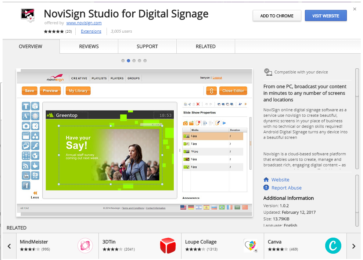Click the blue play slideshow icon
This screenshot has height=260, width=363.
click(224, 123)
